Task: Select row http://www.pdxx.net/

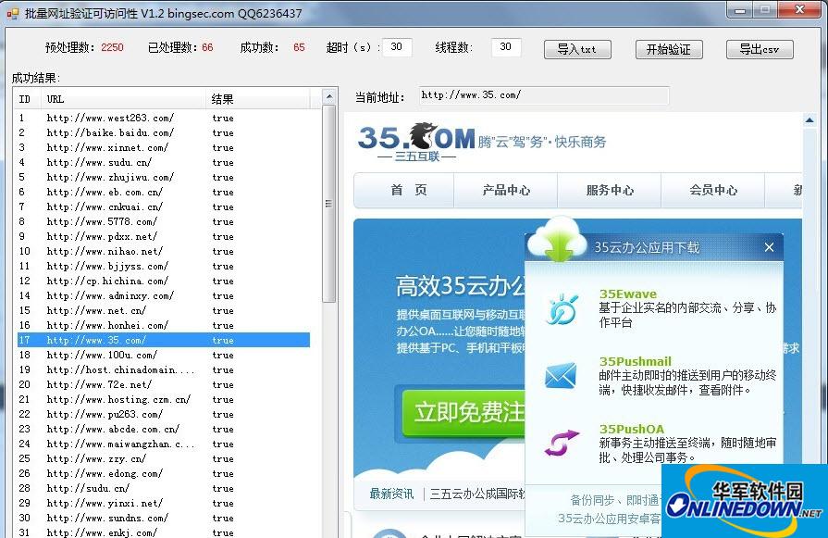Action: (162, 236)
